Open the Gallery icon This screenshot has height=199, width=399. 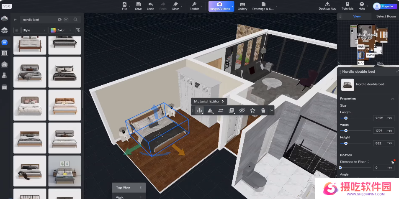[242, 4]
